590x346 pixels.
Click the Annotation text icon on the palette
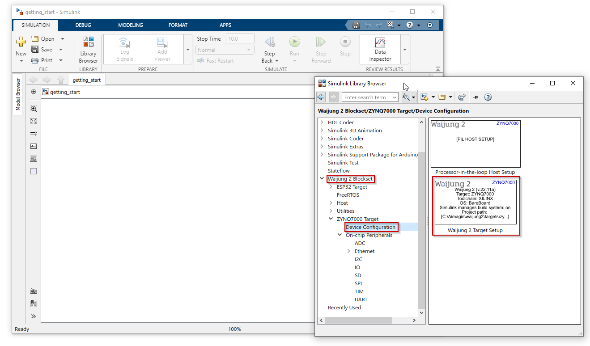point(34,146)
